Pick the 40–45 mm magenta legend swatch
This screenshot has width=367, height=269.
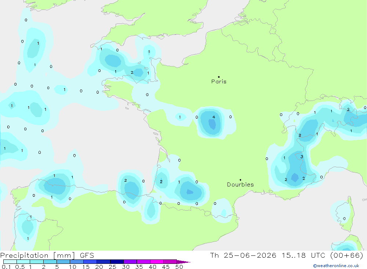click(x=157, y=262)
